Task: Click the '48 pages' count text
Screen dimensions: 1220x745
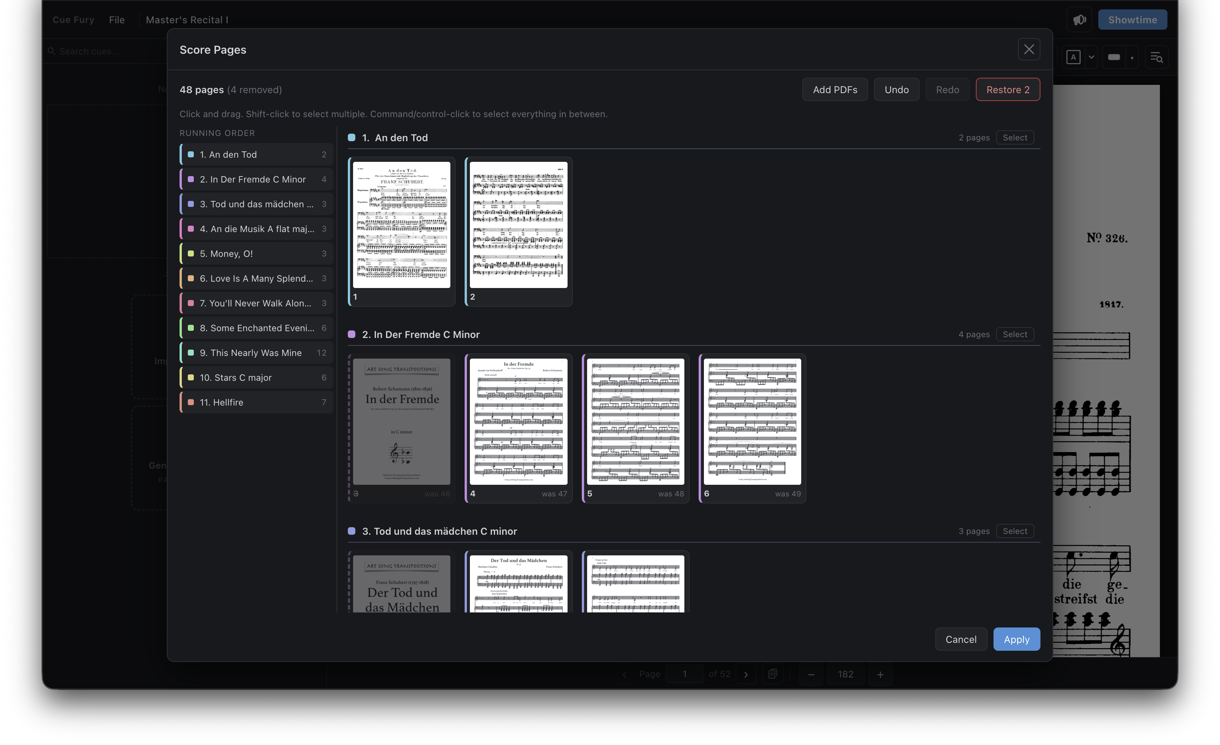Action: [x=201, y=90]
